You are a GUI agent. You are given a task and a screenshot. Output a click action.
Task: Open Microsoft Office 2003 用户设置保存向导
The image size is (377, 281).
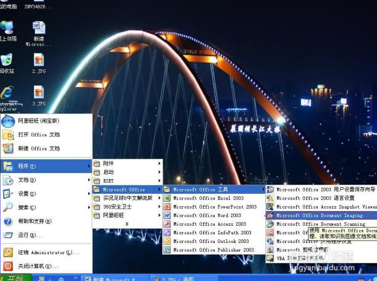pyautogui.click(x=322, y=190)
